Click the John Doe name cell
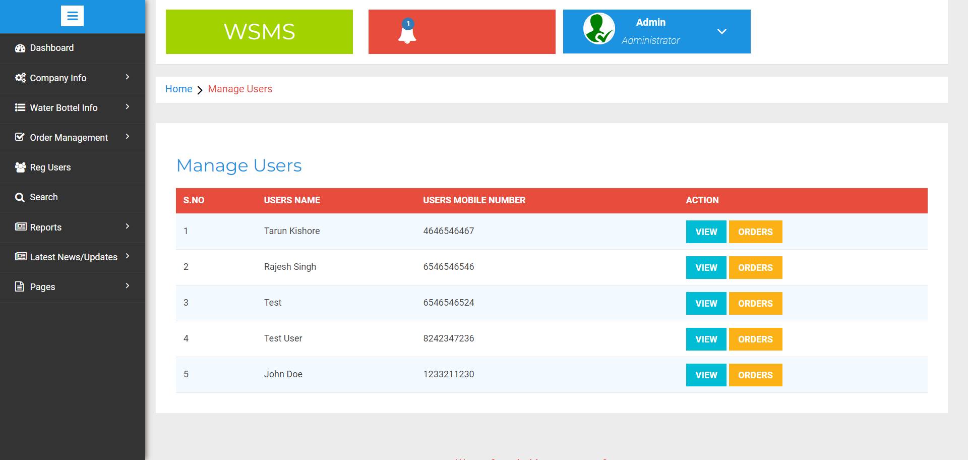The width and height of the screenshot is (968, 460). [283, 374]
